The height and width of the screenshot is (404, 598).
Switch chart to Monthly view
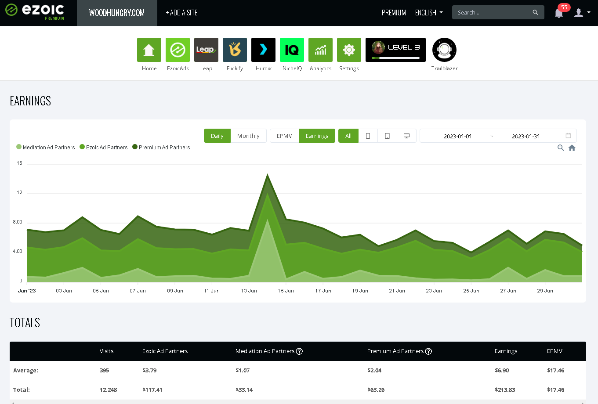pos(248,136)
